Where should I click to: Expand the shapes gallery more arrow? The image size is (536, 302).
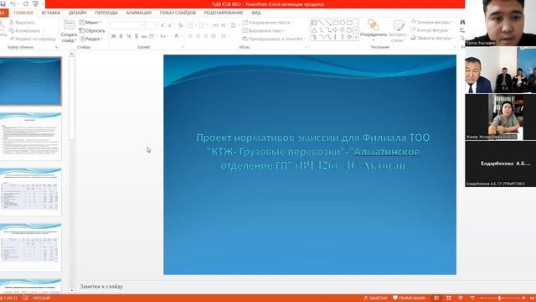click(356, 37)
